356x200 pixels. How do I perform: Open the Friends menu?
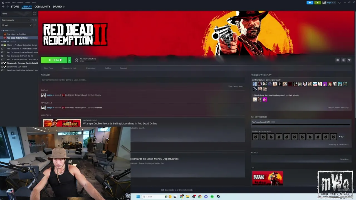pyautogui.click(x=20, y=2)
